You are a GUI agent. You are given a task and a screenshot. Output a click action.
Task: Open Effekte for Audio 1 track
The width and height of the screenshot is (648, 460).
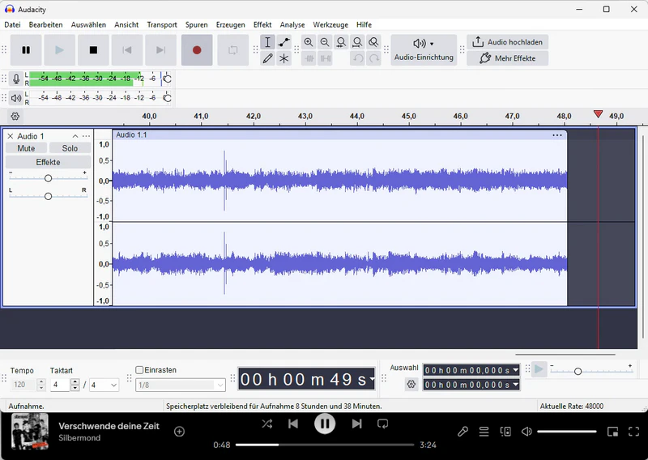click(48, 162)
